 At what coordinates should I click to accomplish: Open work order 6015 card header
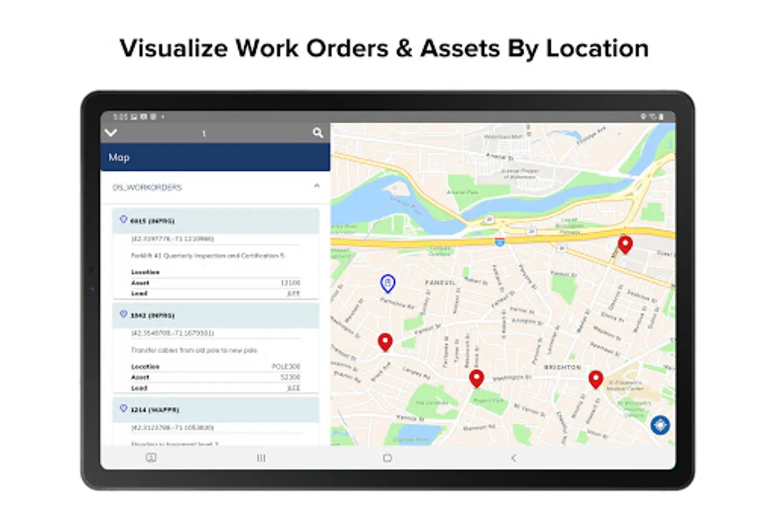click(216, 221)
